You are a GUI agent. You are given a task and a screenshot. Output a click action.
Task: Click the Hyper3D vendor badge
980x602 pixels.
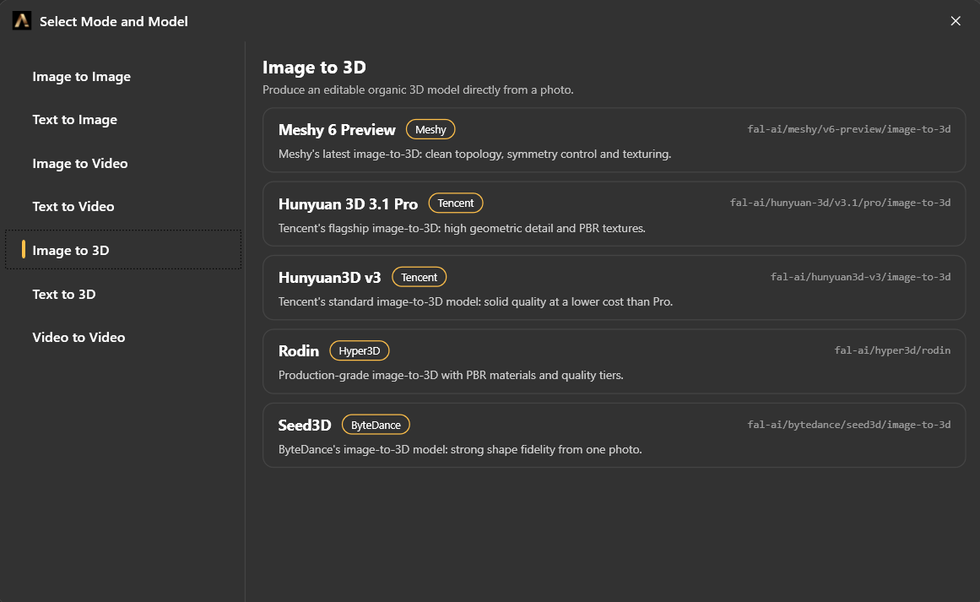(360, 350)
